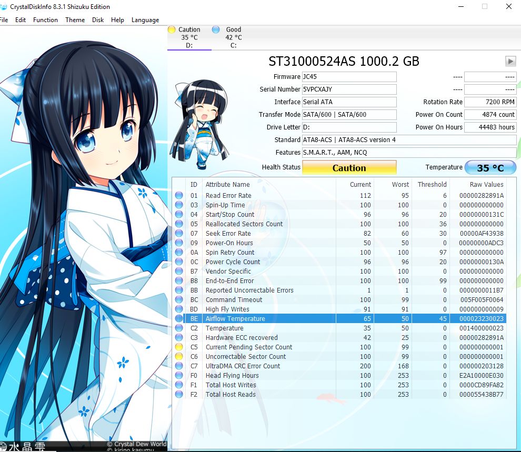The image size is (521, 452).
Task: Open the Disk menu
Action: coord(98,20)
